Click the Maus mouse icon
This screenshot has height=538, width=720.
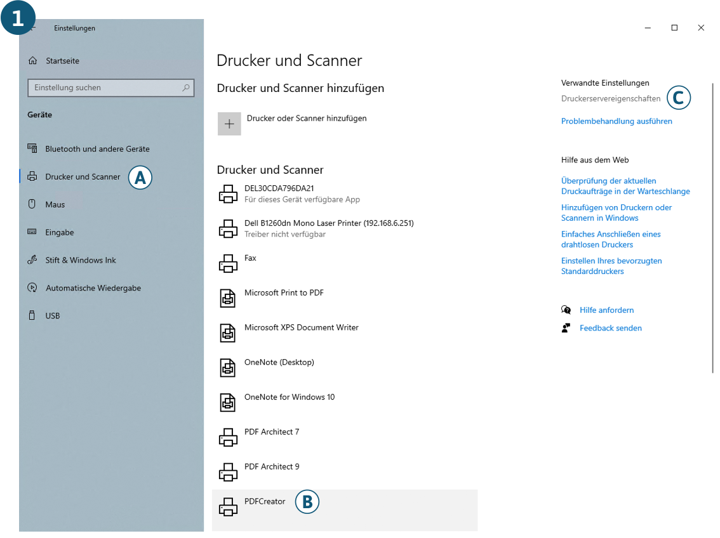click(x=32, y=204)
